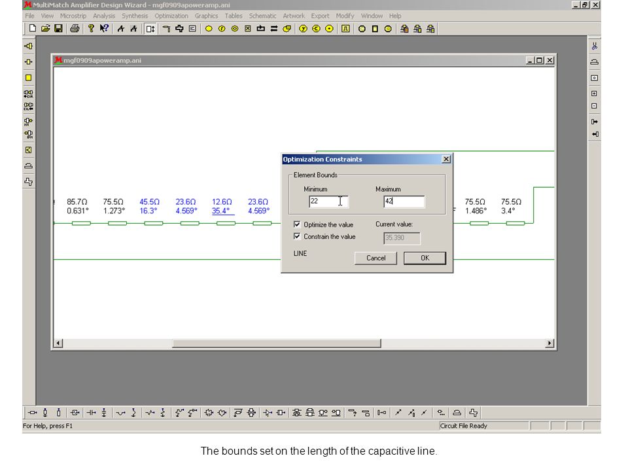This screenshot has height=471, width=628.
Task: Select the 85.7Ω 0.631° line element label
Action: (x=78, y=206)
